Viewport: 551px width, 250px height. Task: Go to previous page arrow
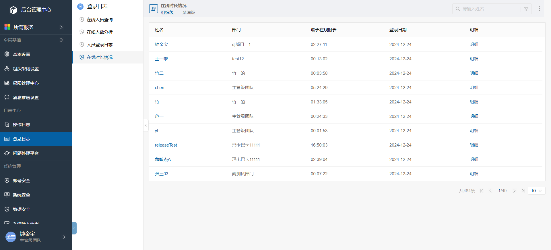click(x=490, y=191)
